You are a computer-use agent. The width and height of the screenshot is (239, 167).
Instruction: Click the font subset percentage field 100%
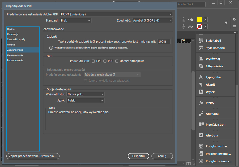pyautogui.click(x=164, y=42)
